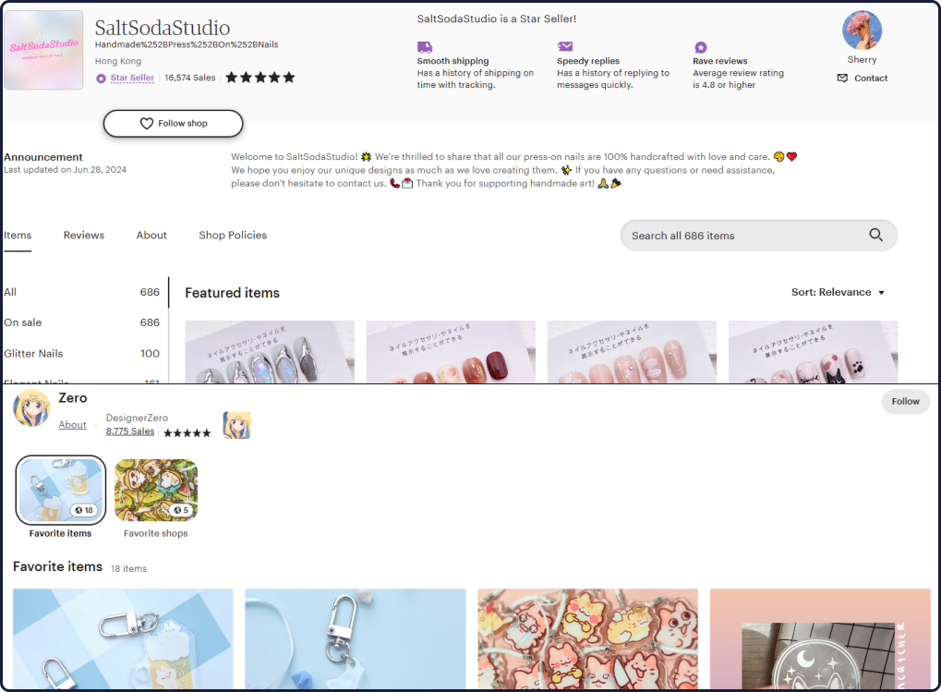Screen dimensions: 941x692
Task: Click the DesignerZero shop icon
Action: coord(236,425)
